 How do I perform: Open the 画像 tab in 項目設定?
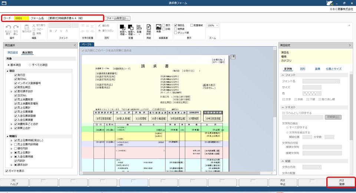[317, 69]
